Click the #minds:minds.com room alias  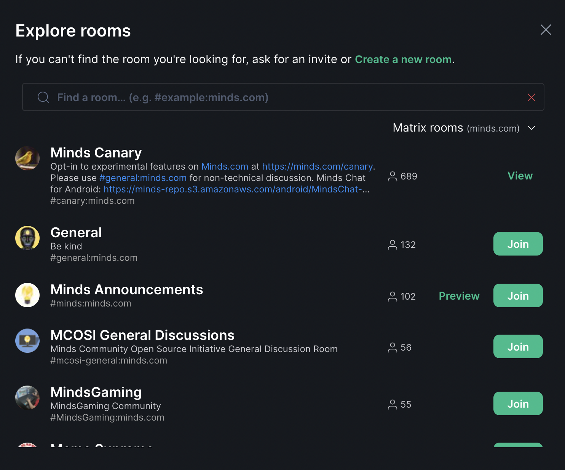tap(91, 303)
